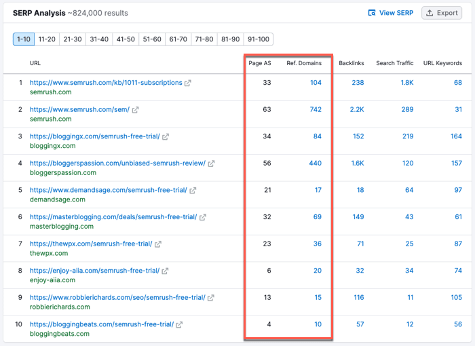Click external link icon for robbierichards.com URL
Screen dimensions: 475x346
click(x=210, y=298)
